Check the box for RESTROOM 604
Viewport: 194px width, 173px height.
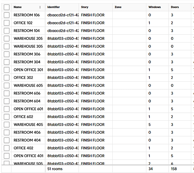[7, 101]
